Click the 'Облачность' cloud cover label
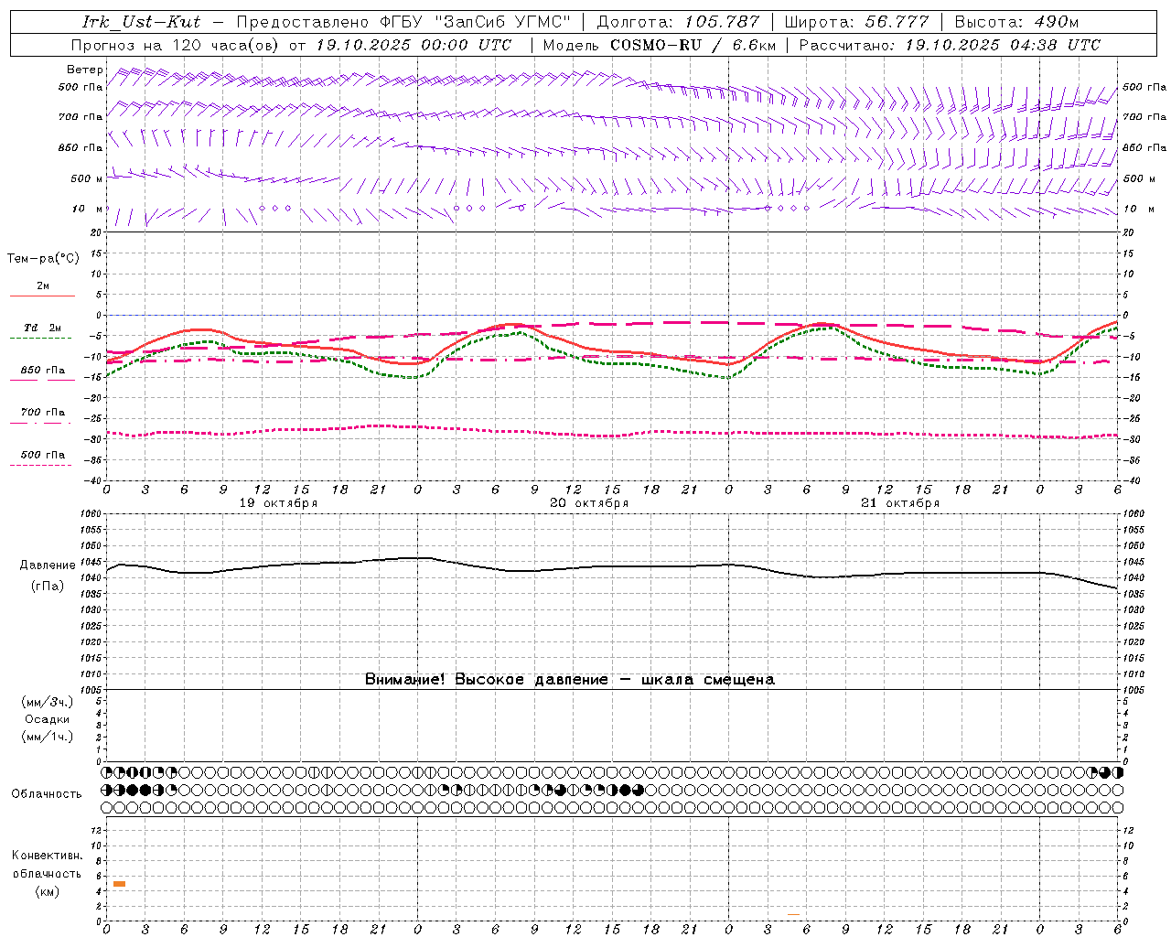Viewport: 1171px width, 937px height. click(47, 794)
